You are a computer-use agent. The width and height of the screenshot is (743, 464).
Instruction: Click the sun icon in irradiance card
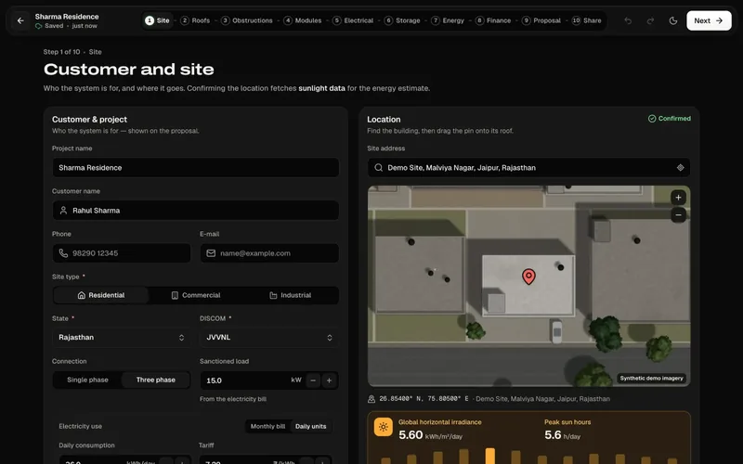[384, 427]
